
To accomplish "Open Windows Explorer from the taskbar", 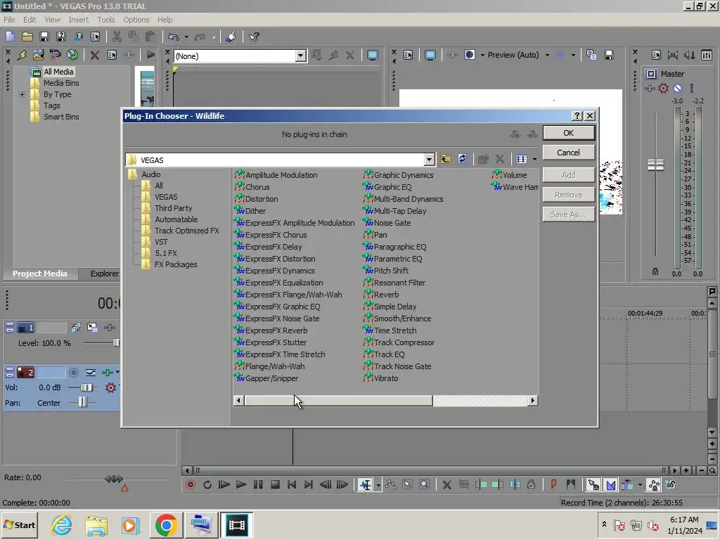I will pyautogui.click(x=96, y=525).
